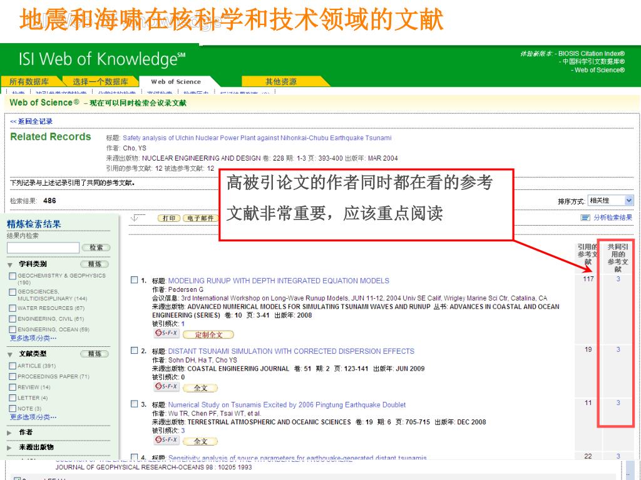Click the 电子邮件 button
641x480 pixels.
point(200,218)
